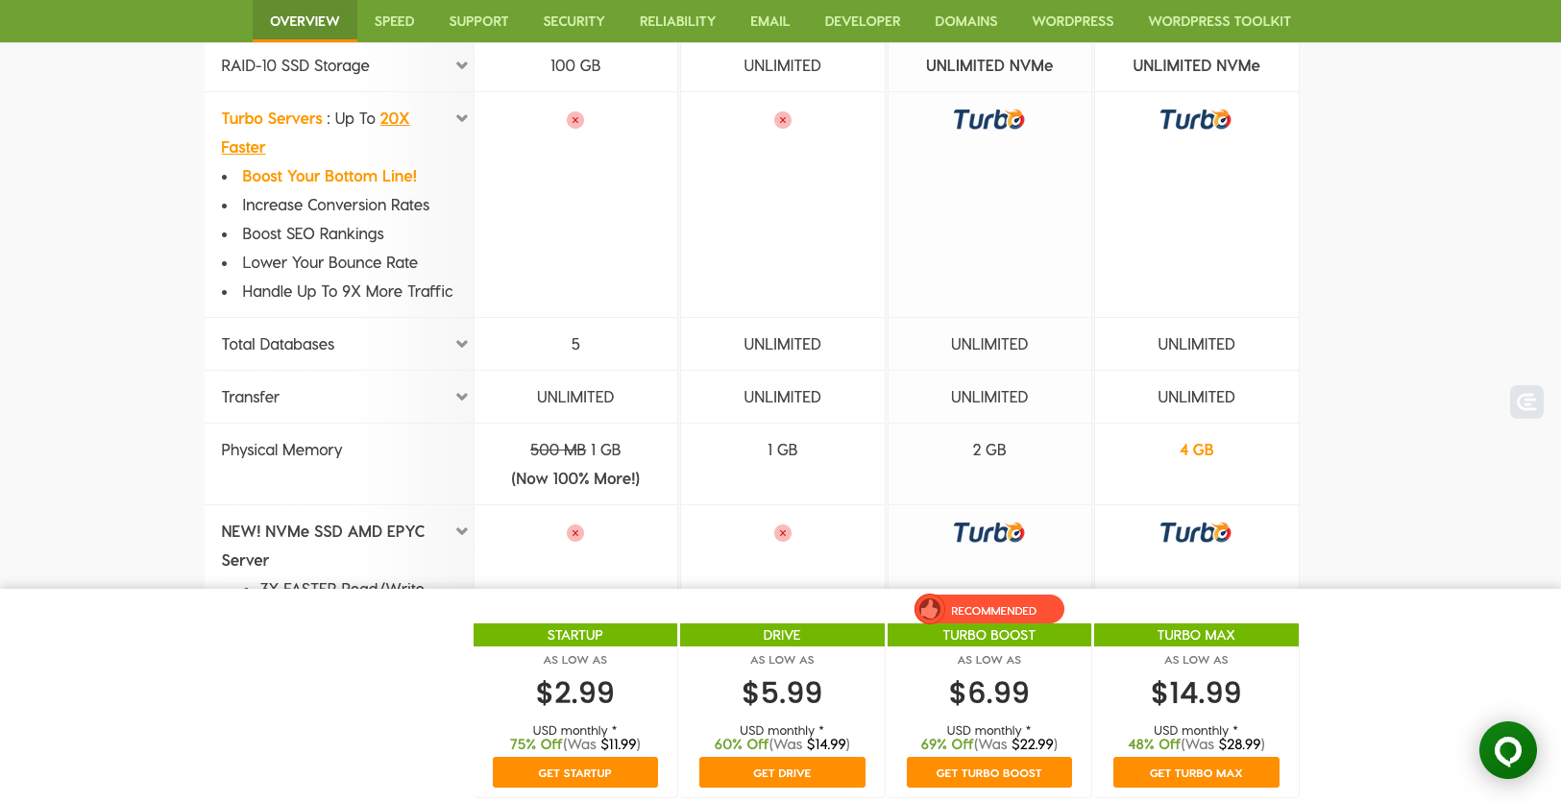Click the 69% Off Turbo Boost discount text
This screenshot has width=1561, height=803.
pos(948,744)
